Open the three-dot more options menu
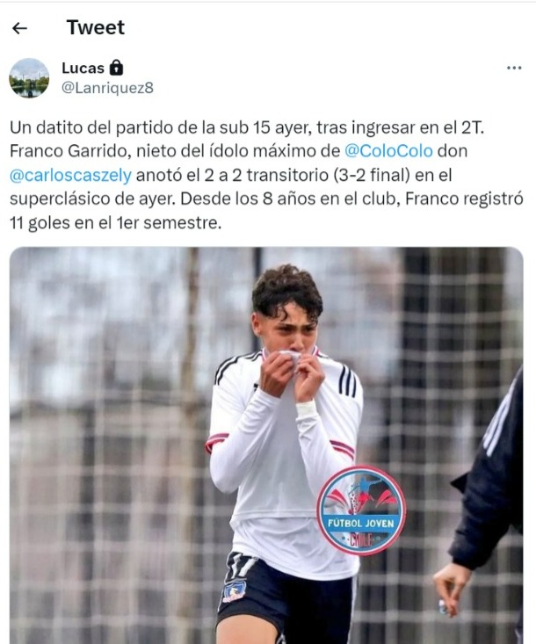This screenshot has width=536, height=644. click(x=514, y=68)
